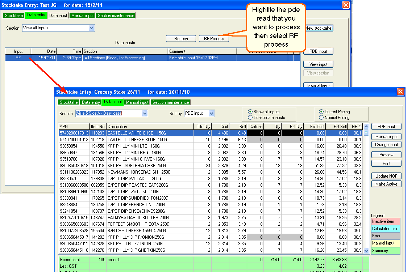
Task: Select row PALMYRA GARLIC BUTTER 200G
Action: pos(211,218)
